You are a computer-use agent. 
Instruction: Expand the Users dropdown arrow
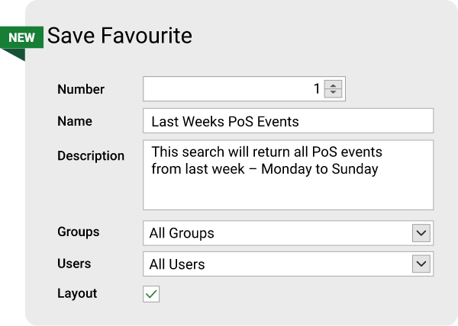pos(421,264)
